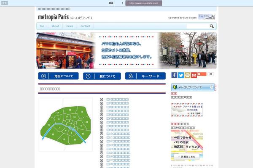Share page on Twitter
Screen dimensions: 253x168
point(181,75)
